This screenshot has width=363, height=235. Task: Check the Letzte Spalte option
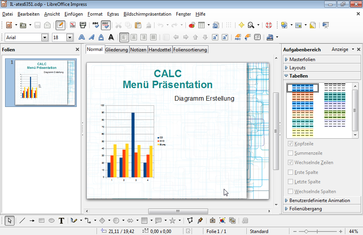click(290, 182)
